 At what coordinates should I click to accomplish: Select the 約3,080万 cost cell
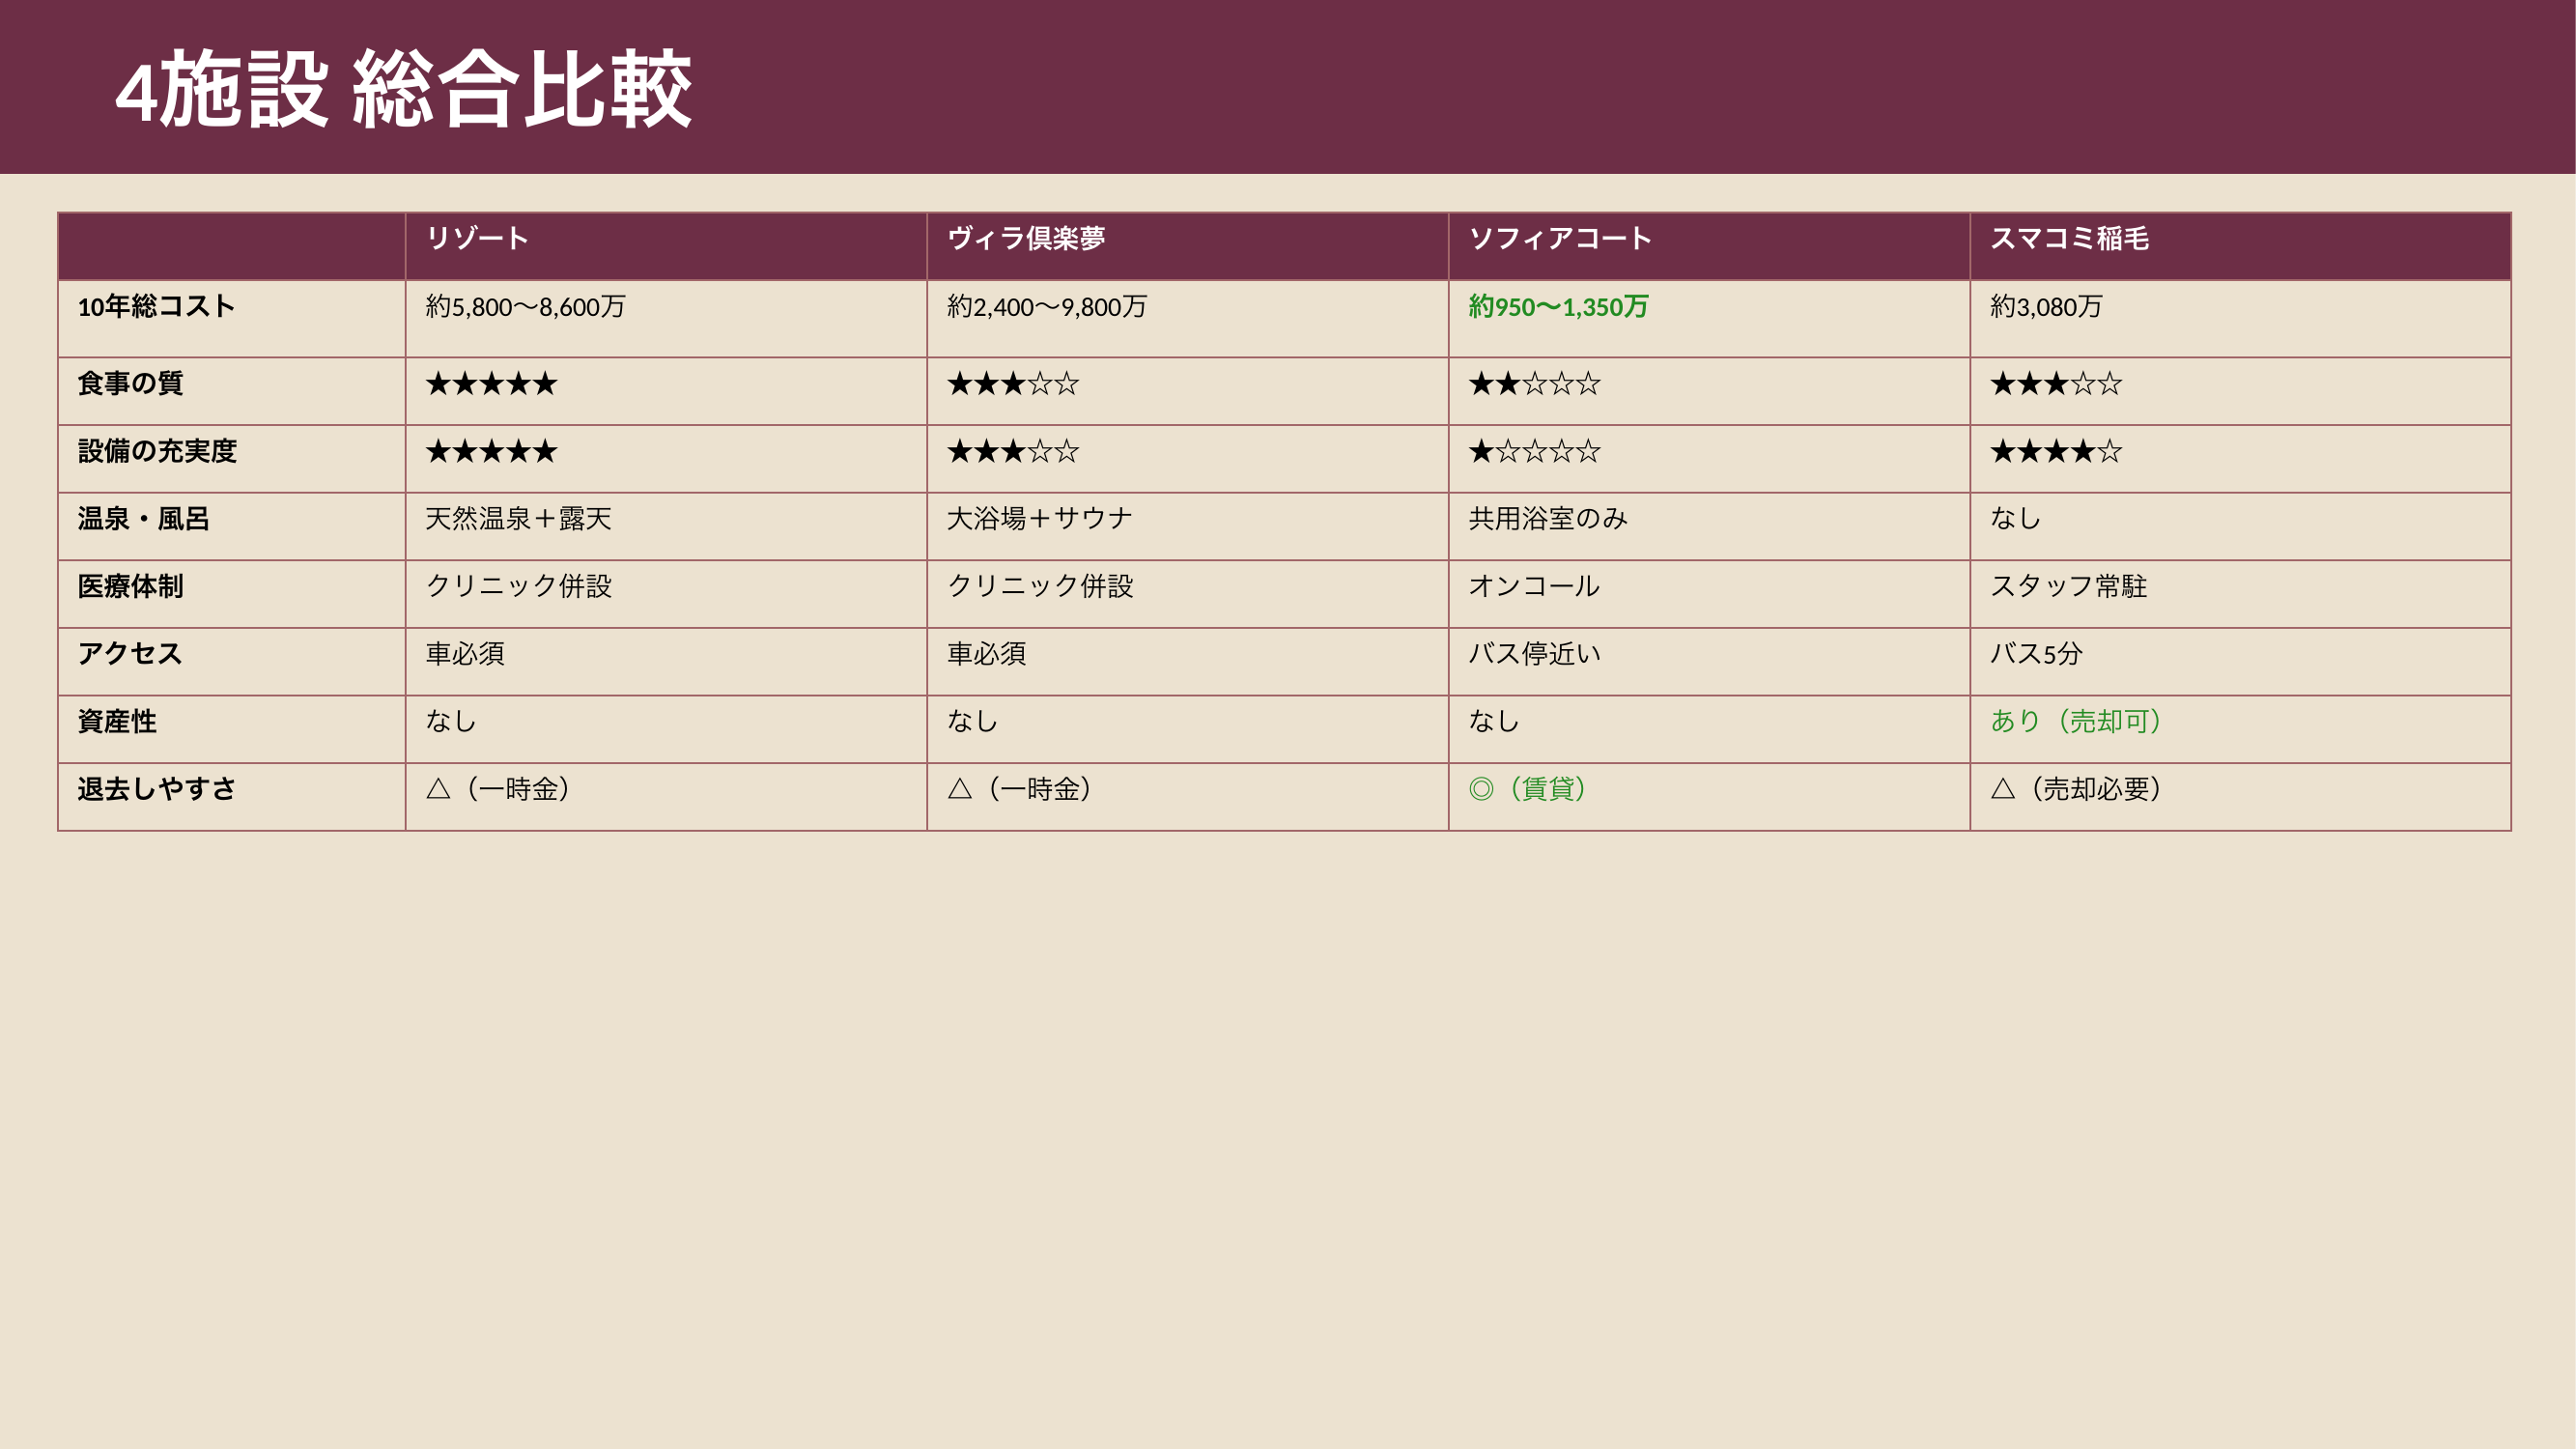(x=2045, y=306)
